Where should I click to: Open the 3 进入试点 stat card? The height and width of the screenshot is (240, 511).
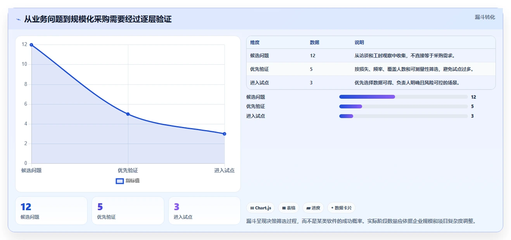pos(204,211)
